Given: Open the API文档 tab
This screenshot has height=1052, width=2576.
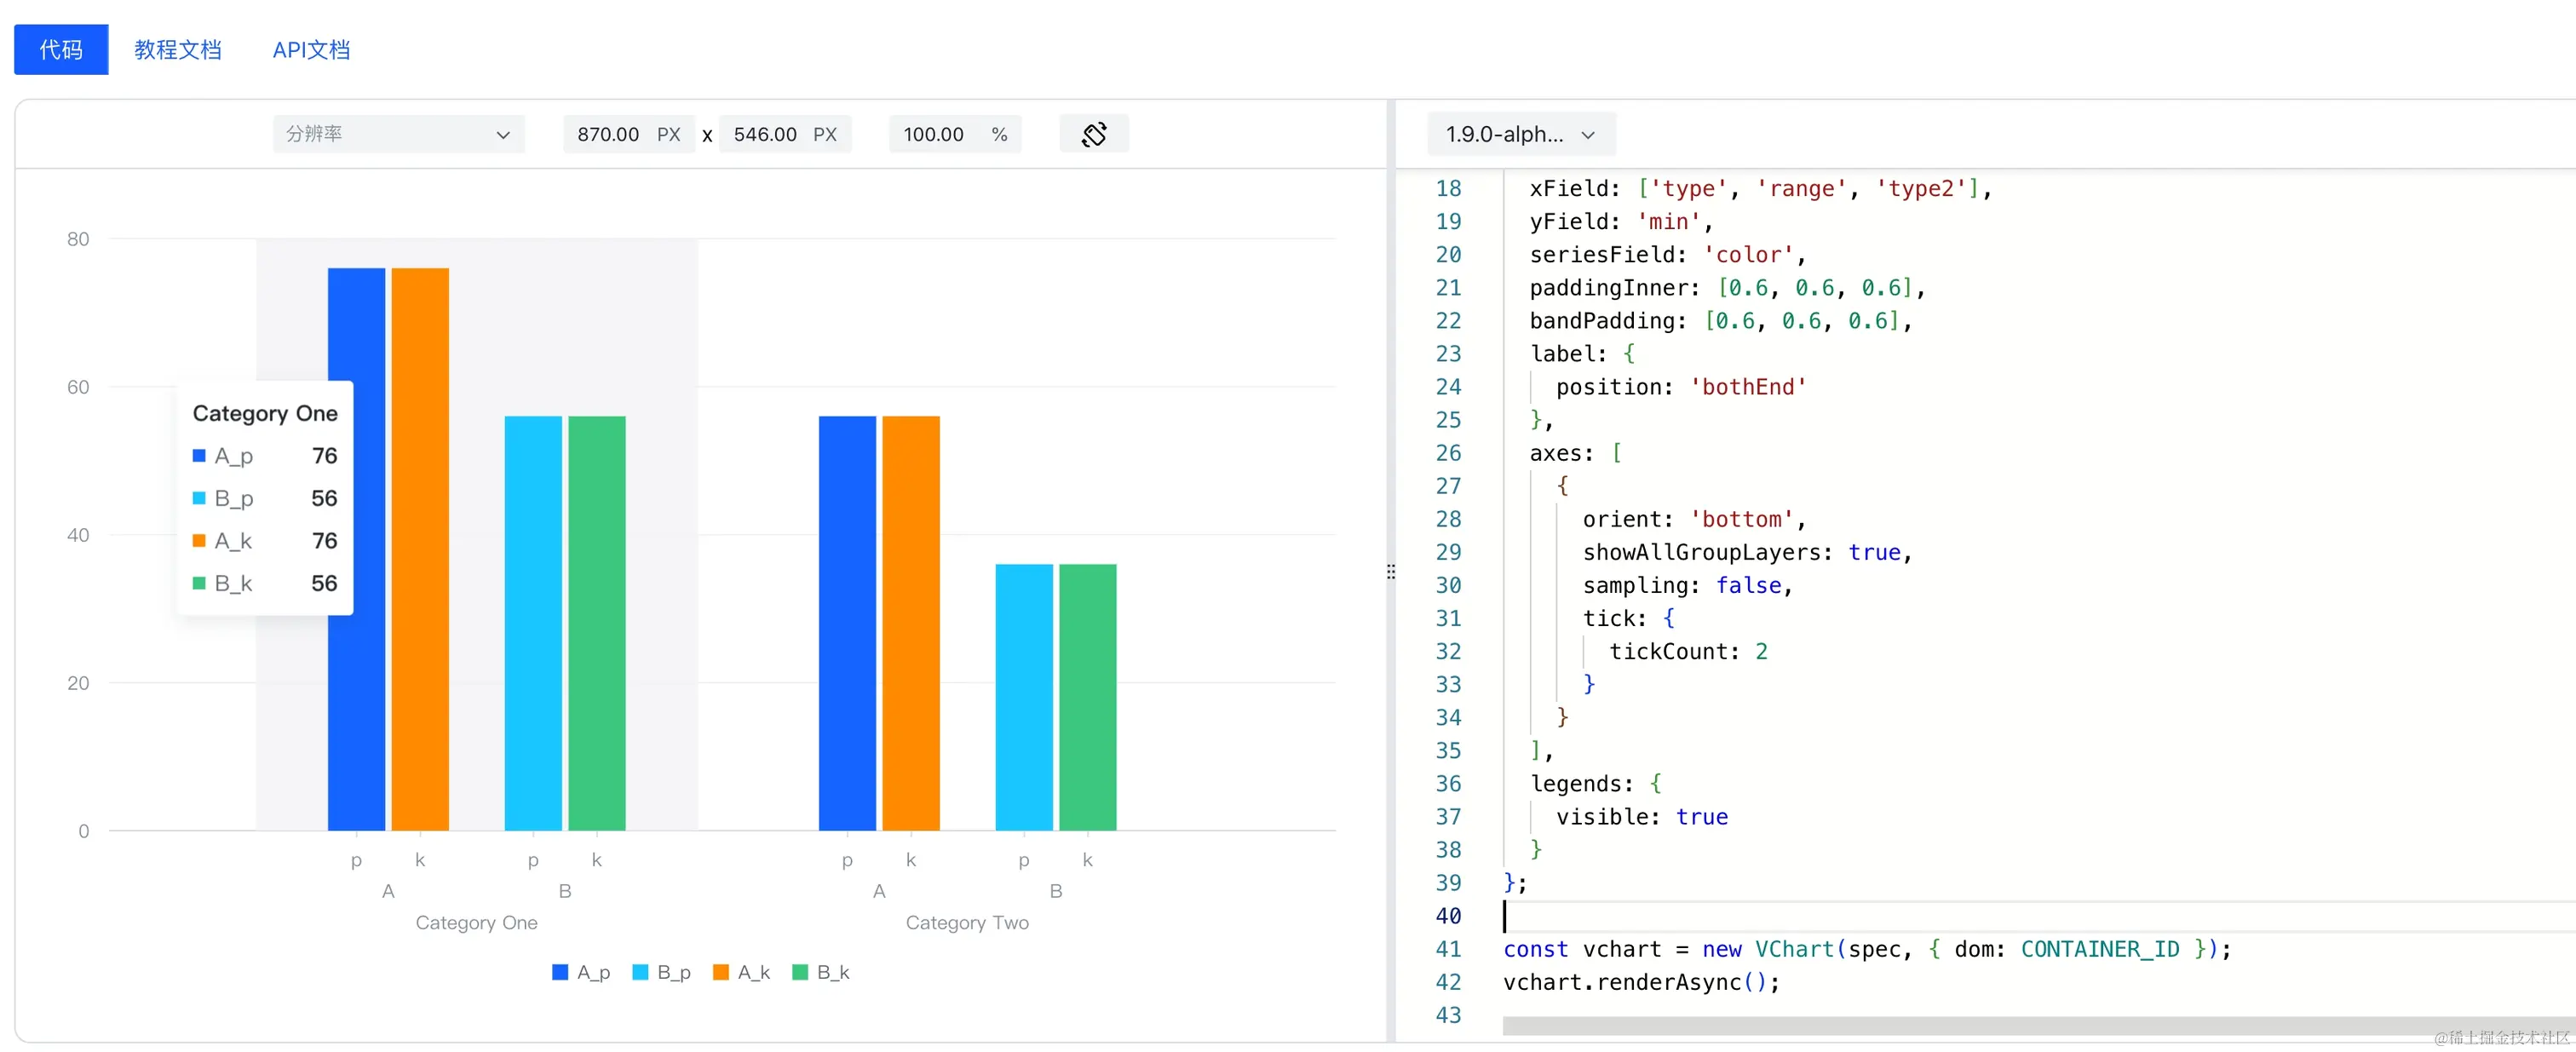Looking at the screenshot, I should (311, 49).
